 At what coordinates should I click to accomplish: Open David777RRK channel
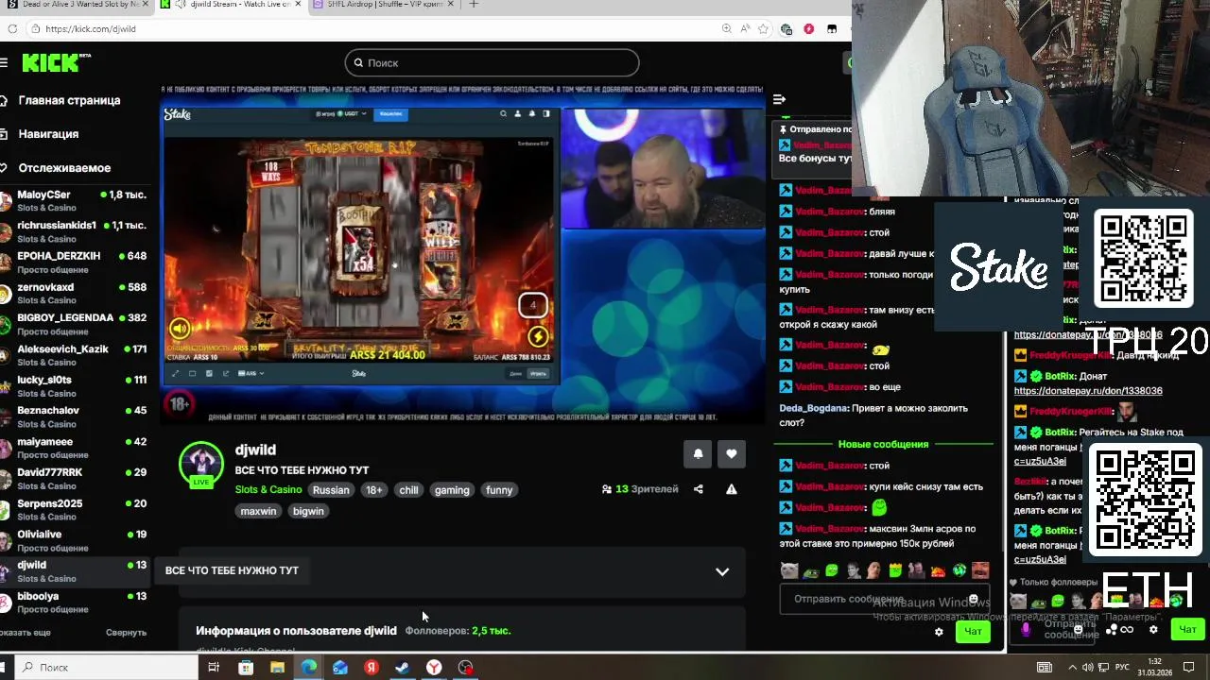[x=74, y=478]
